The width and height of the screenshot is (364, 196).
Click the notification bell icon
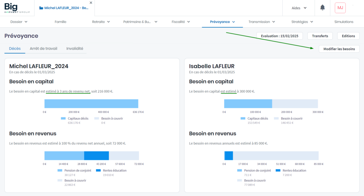(x=322, y=7)
